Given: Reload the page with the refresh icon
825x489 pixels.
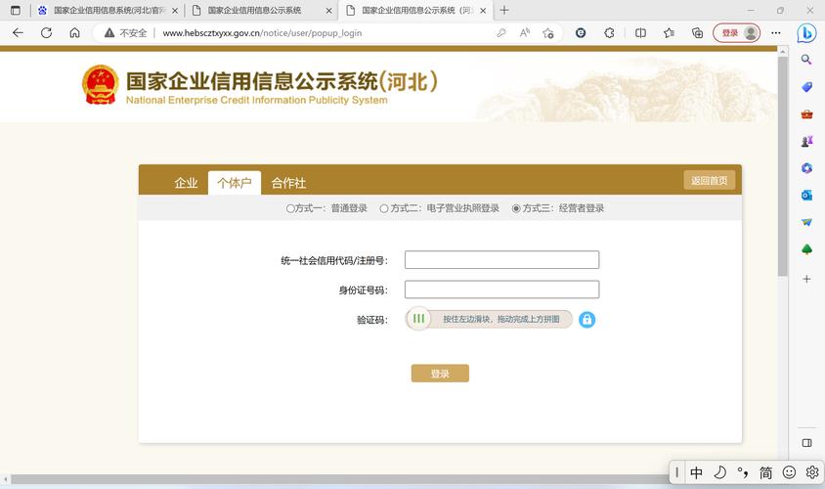Looking at the screenshot, I should (x=46, y=33).
